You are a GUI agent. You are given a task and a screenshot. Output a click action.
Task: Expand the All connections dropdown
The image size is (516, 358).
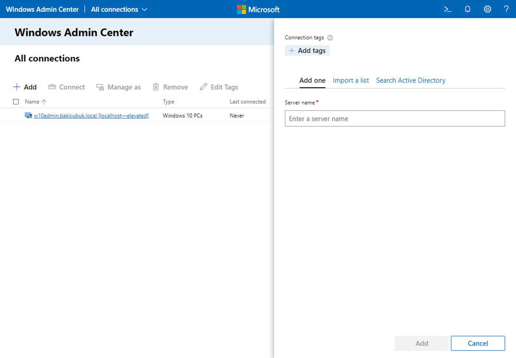coord(119,9)
